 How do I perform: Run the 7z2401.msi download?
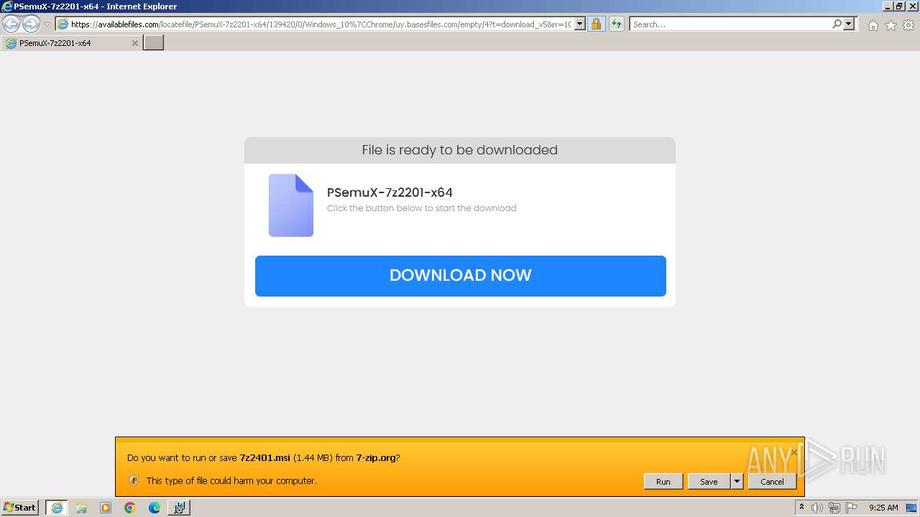[663, 482]
